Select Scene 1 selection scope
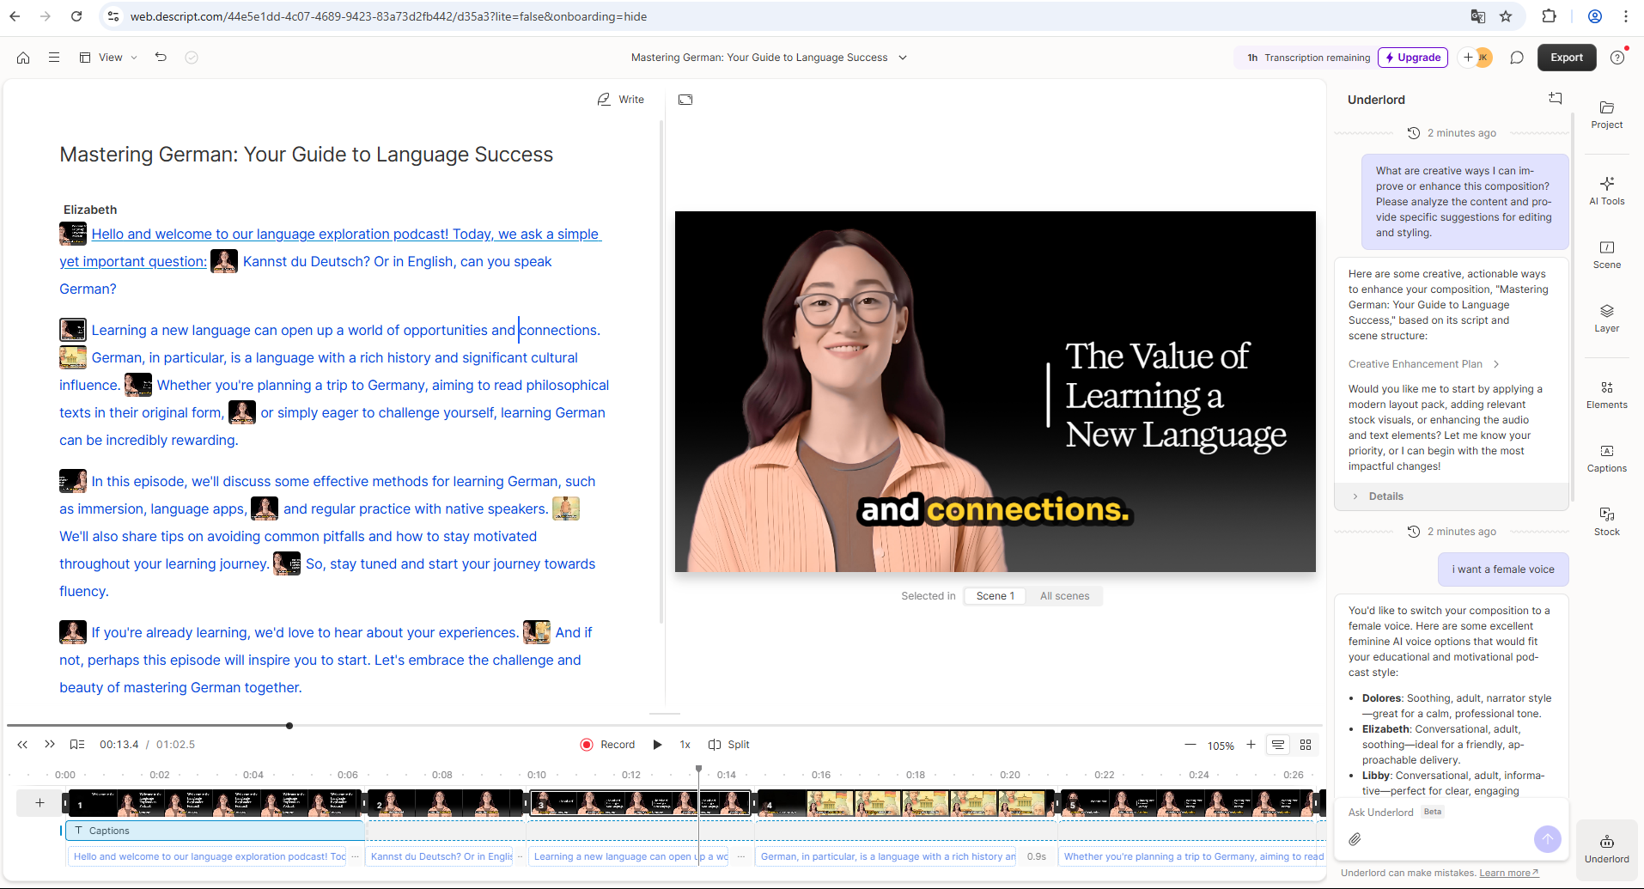 [x=995, y=596]
